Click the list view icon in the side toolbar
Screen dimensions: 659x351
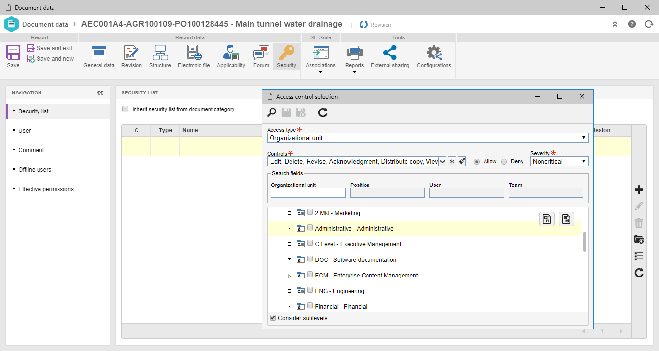639,256
